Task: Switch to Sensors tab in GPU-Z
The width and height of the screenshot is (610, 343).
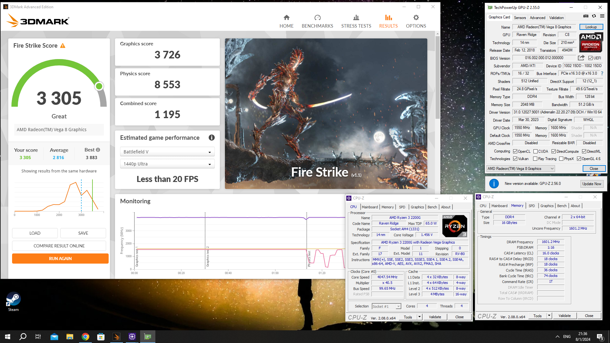Action: click(x=520, y=18)
